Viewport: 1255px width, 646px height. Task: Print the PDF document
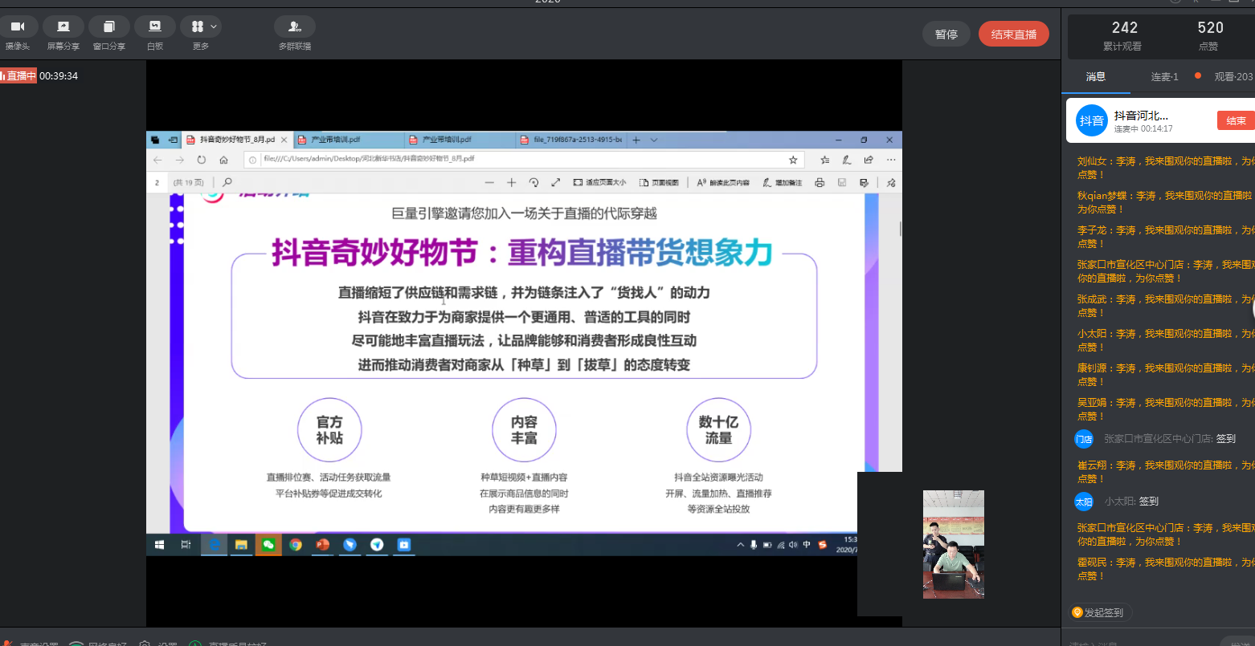tap(820, 183)
